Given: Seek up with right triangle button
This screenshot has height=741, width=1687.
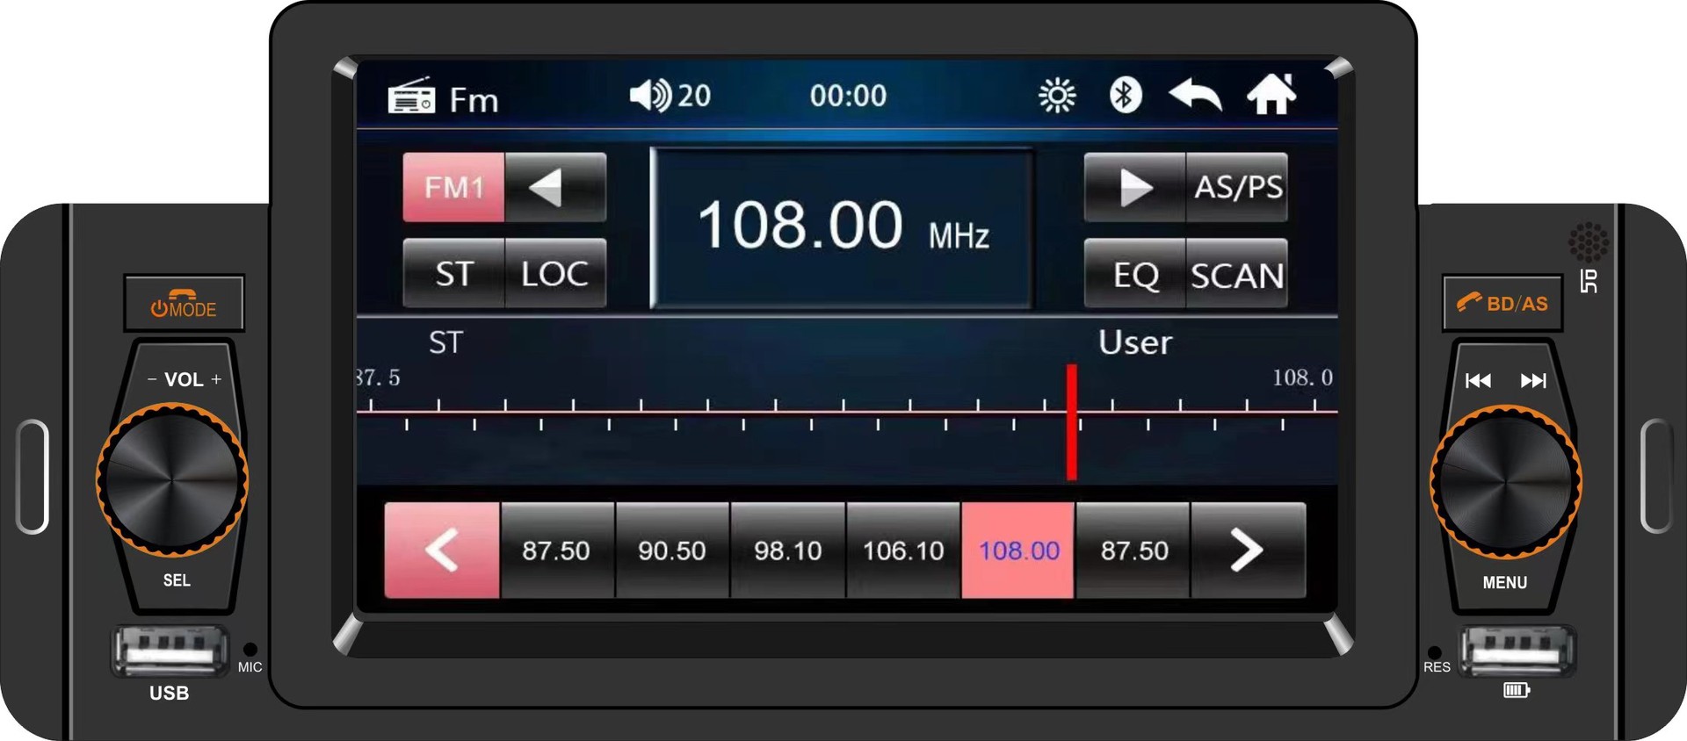Looking at the screenshot, I should pyautogui.click(x=1134, y=187).
